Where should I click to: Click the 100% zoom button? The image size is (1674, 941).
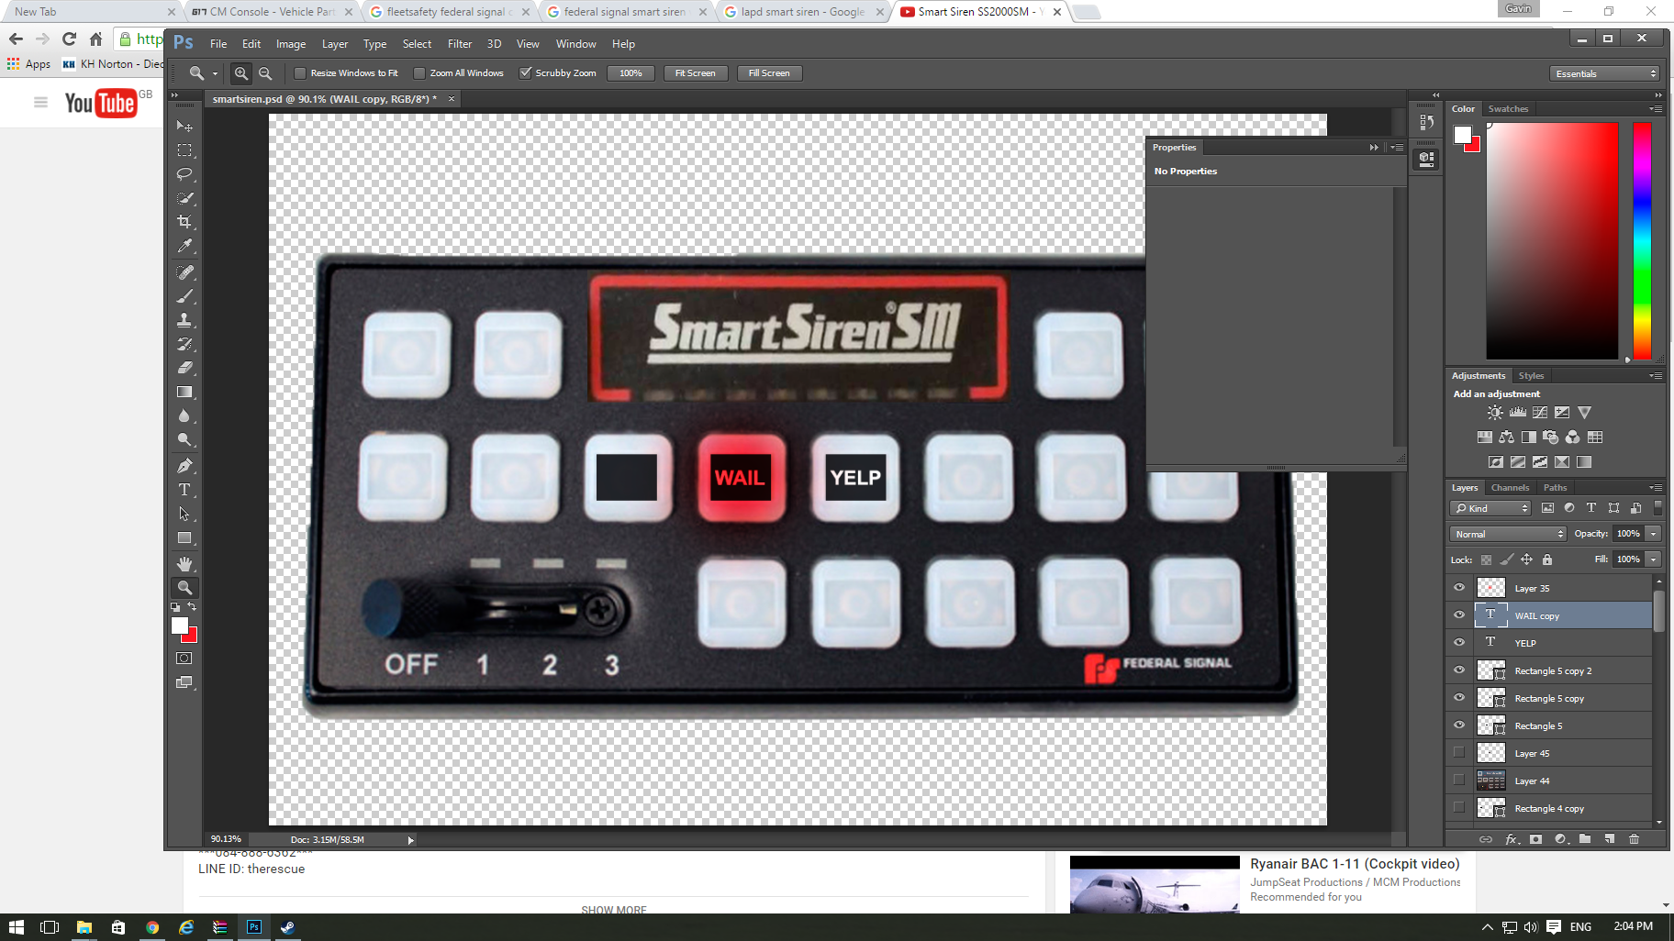pos(631,73)
